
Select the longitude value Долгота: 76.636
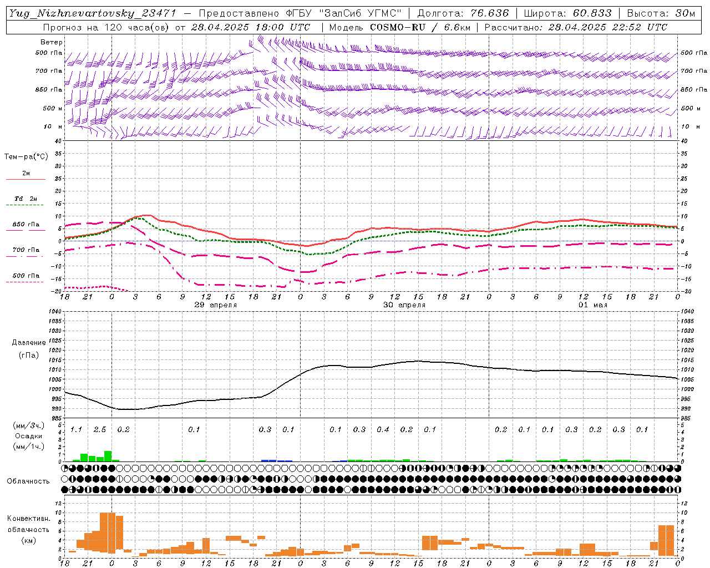pyautogui.click(x=463, y=13)
